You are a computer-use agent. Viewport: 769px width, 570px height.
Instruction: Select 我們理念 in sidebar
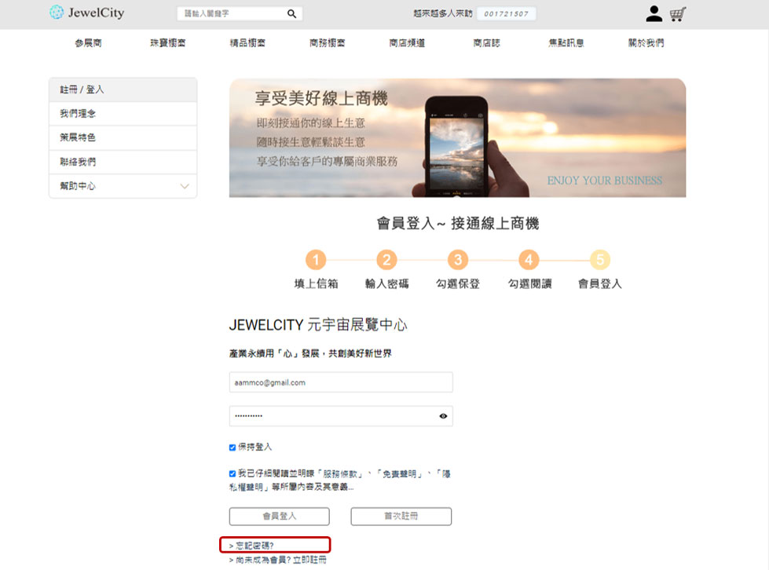[123, 114]
